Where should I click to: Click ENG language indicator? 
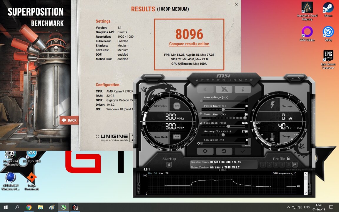point(307,207)
